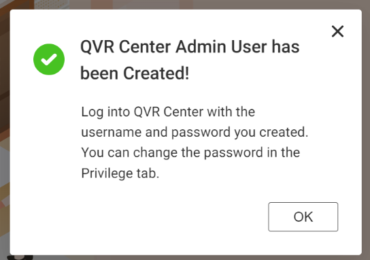Click the "Log into QVR Center with the" line
The image size is (370, 260).
(168, 112)
